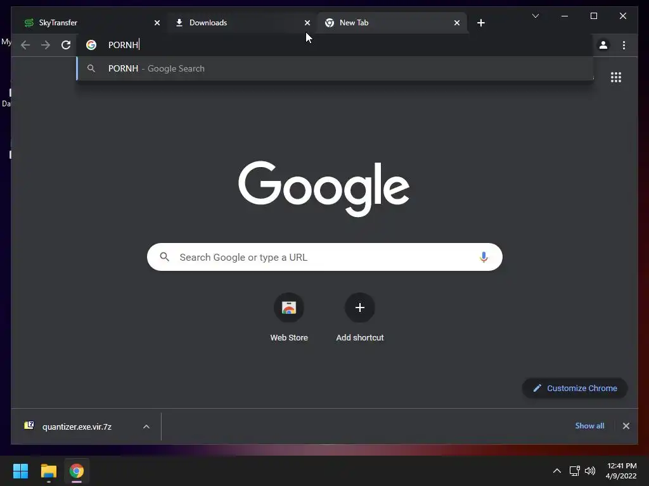Click Chrome icon in the taskbar
Viewport: 649px width, 486px height.
click(76, 471)
